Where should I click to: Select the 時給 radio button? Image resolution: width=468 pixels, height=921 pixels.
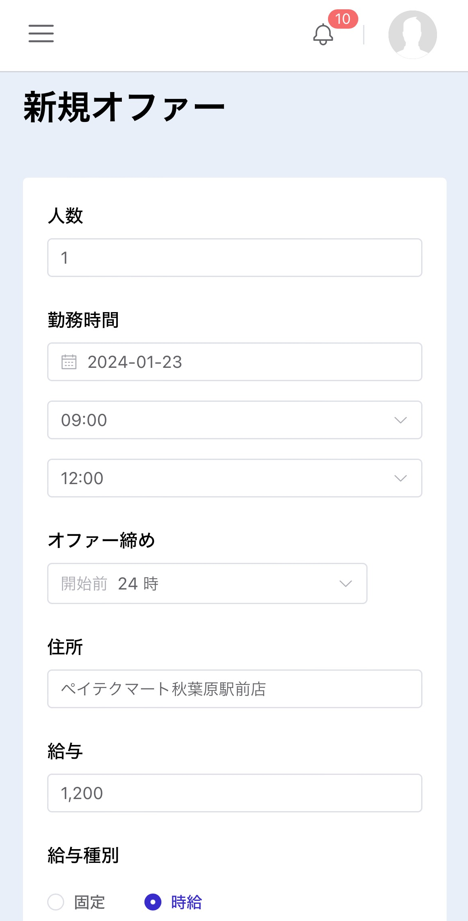153,902
